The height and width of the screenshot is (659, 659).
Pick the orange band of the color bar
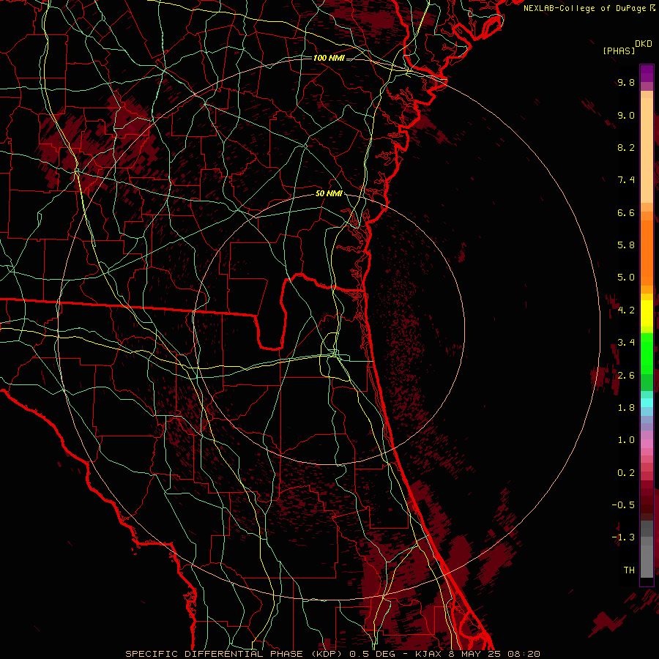point(647,253)
